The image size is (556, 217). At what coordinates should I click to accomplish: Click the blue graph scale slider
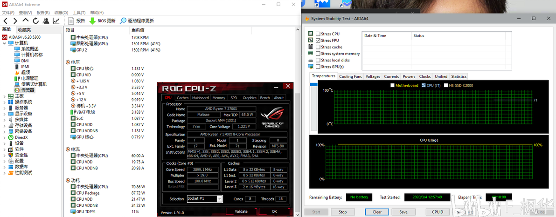313,84
